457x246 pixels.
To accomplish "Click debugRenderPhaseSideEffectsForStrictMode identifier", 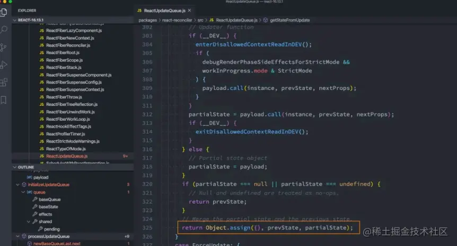I will [x=271, y=62].
